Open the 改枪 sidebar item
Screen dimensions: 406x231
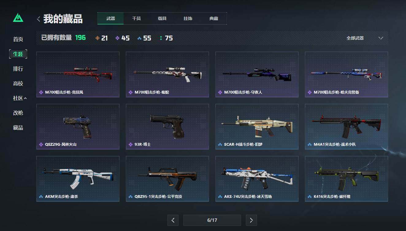click(18, 113)
